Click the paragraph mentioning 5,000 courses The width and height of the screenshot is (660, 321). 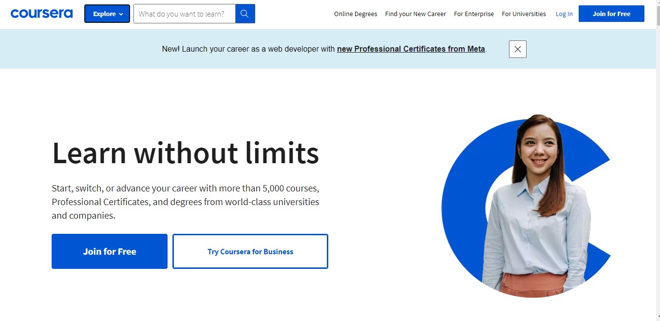click(186, 202)
